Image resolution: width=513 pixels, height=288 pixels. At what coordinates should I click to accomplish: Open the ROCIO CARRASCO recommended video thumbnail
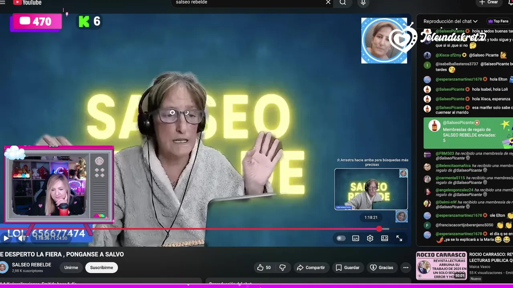(x=441, y=266)
